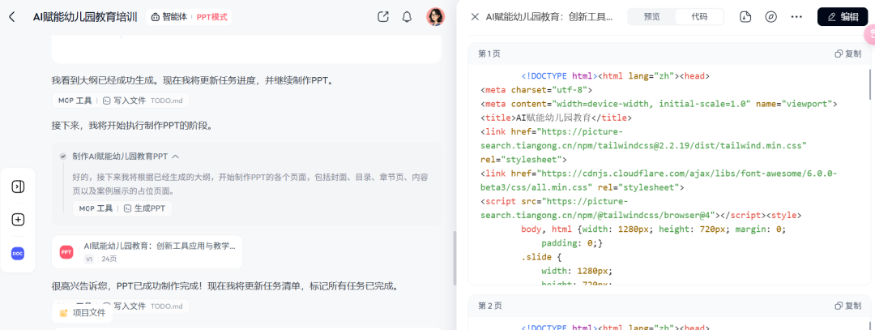Open the three-dot more options menu
The width and height of the screenshot is (875, 330).
[x=796, y=17]
